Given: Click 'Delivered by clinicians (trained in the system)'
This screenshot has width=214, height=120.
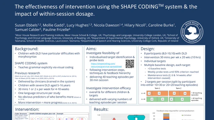Looking at the screenshot, I should (46, 81).
